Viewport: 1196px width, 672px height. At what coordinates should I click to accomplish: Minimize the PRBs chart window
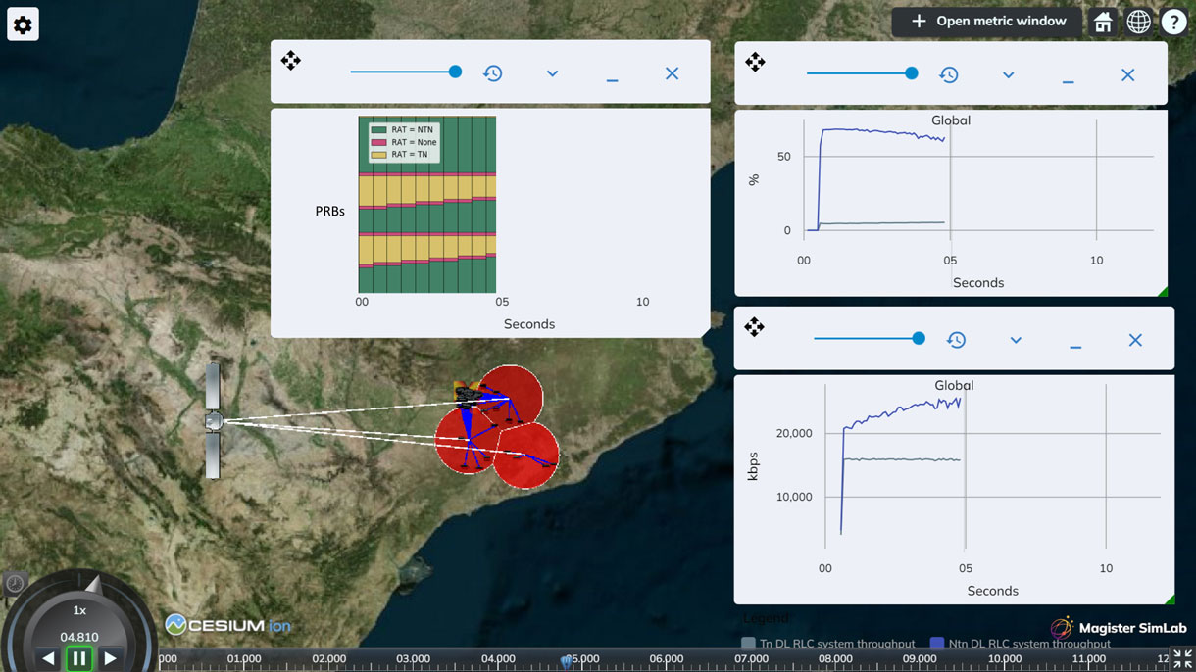click(x=612, y=79)
